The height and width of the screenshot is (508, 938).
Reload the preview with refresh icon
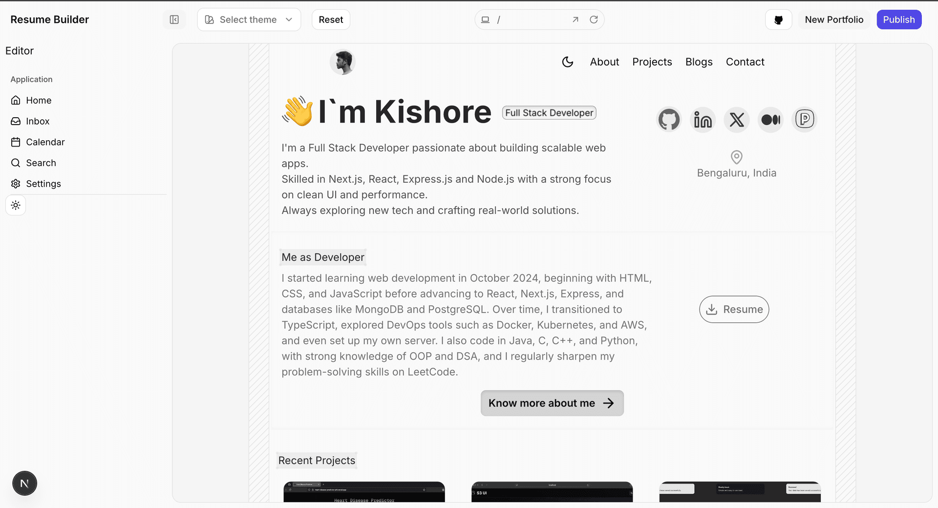(594, 20)
